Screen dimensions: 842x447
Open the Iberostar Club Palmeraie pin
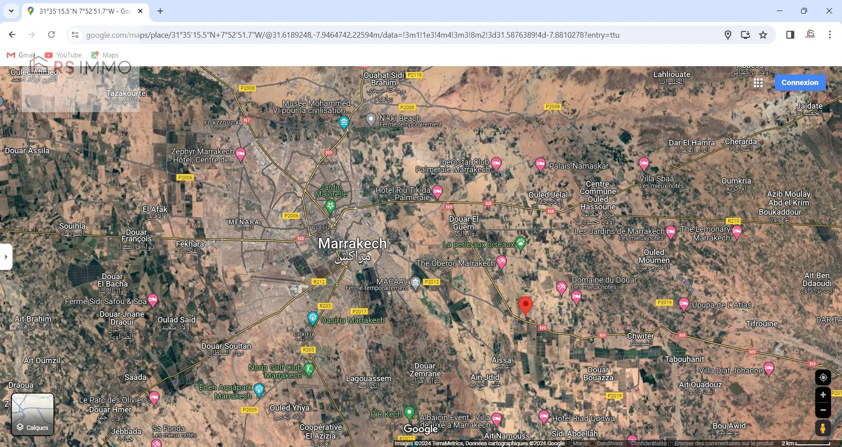[496, 163]
